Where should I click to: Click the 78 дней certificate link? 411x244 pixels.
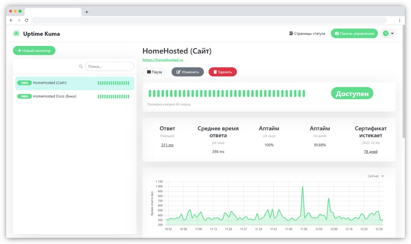pyautogui.click(x=370, y=152)
